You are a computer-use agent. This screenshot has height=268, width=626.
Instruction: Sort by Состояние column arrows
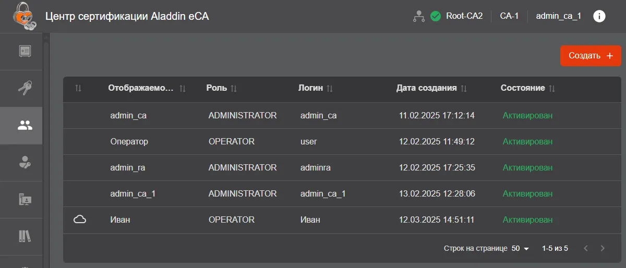coord(552,89)
